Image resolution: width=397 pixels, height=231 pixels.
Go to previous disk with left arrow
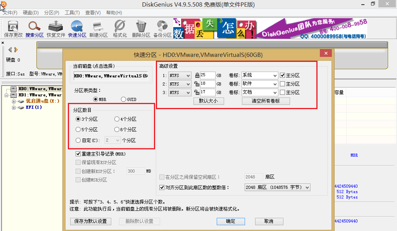pyautogui.click(x=10, y=50)
